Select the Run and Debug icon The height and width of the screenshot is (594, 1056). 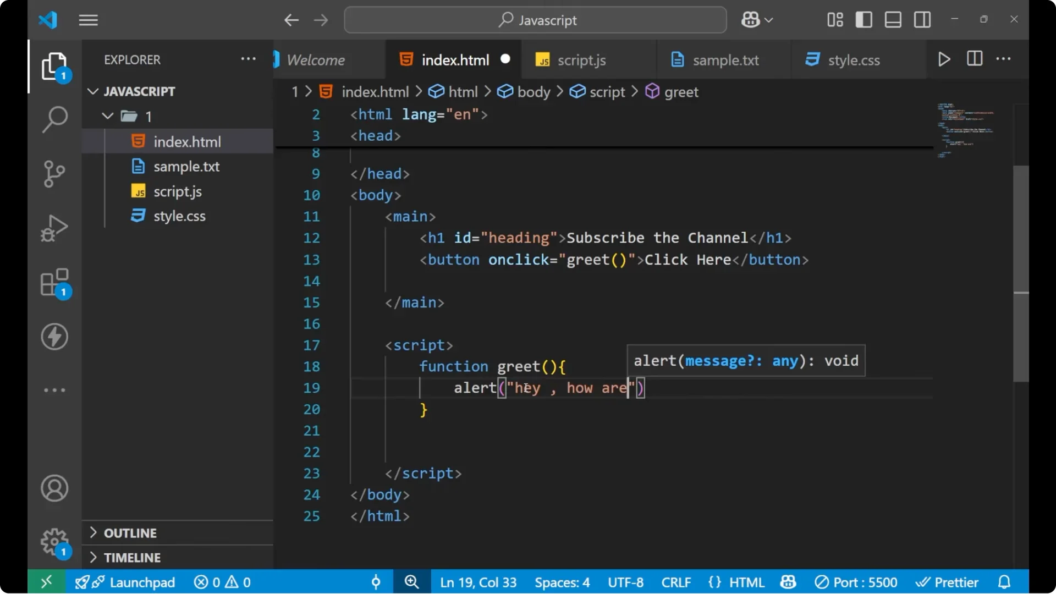point(54,228)
